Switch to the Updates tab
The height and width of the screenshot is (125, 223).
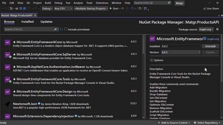click(x=46, y=22)
